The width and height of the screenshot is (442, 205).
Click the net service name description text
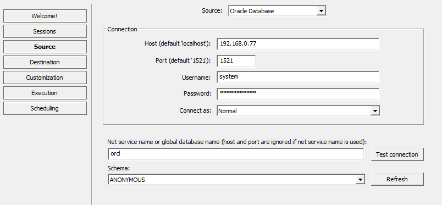[237, 142]
